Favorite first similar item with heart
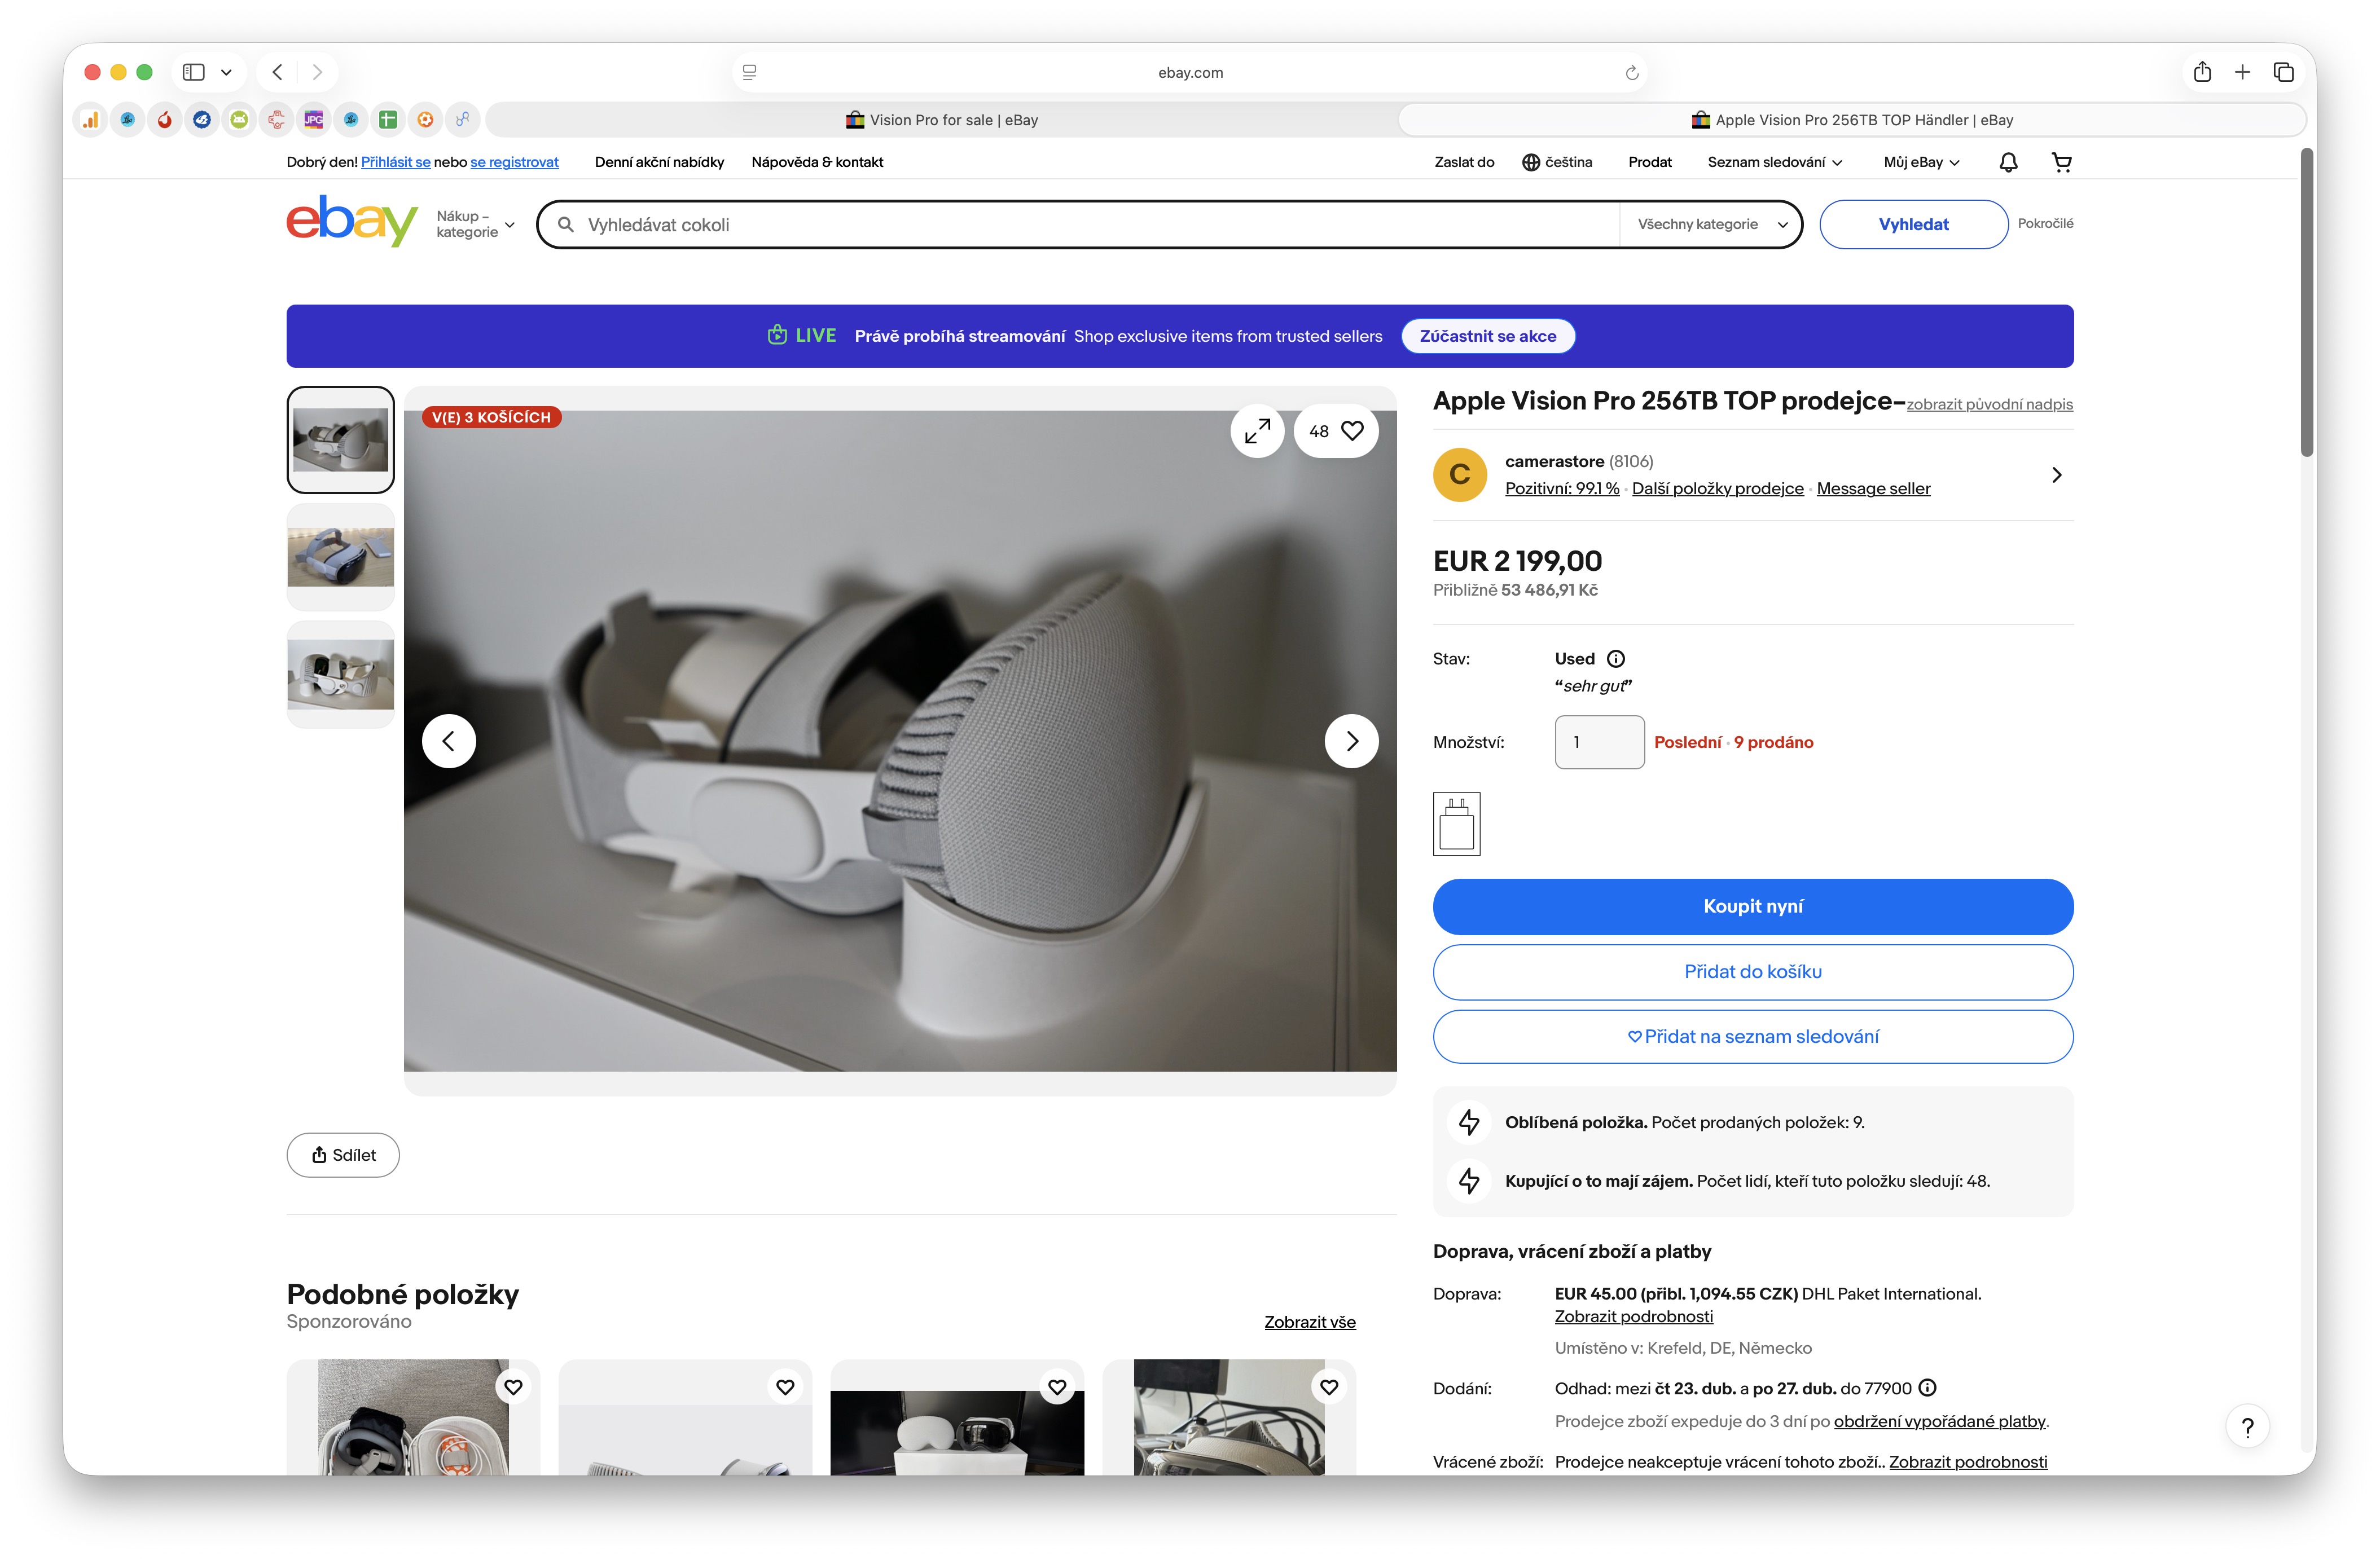Image resolution: width=2380 pixels, height=1559 pixels. pos(513,1387)
